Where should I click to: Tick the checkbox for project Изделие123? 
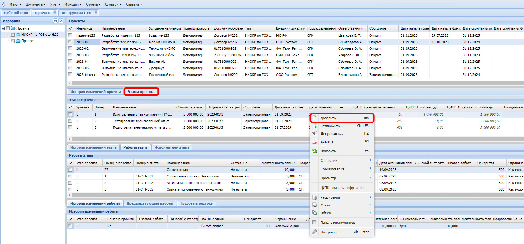pos(70,35)
